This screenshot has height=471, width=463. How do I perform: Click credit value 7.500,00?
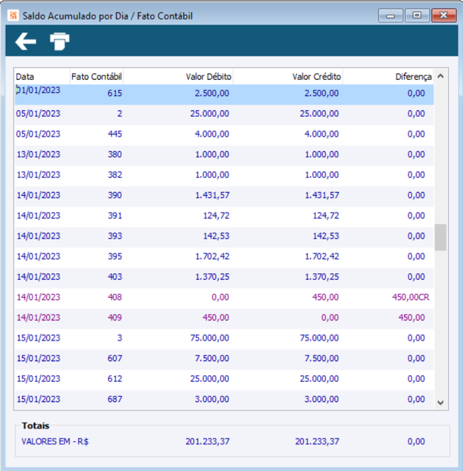(x=322, y=359)
